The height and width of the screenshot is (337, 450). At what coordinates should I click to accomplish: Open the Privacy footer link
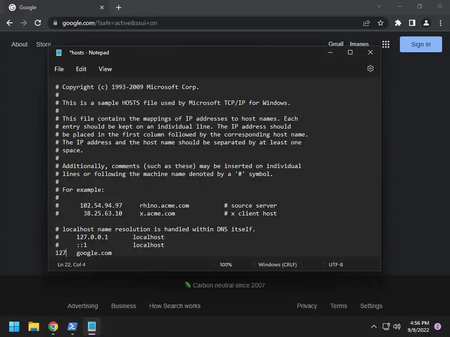click(x=307, y=306)
